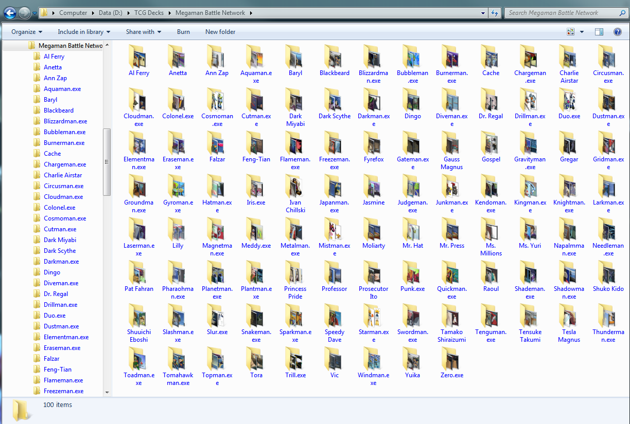Open the view options dropdown arrow
This screenshot has width=630, height=424.
click(582, 32)
